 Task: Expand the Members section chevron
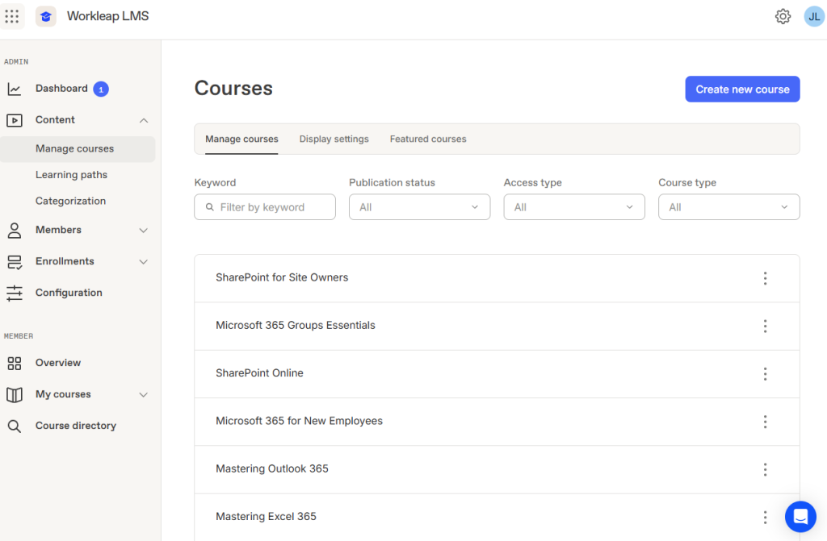[144, 231]
